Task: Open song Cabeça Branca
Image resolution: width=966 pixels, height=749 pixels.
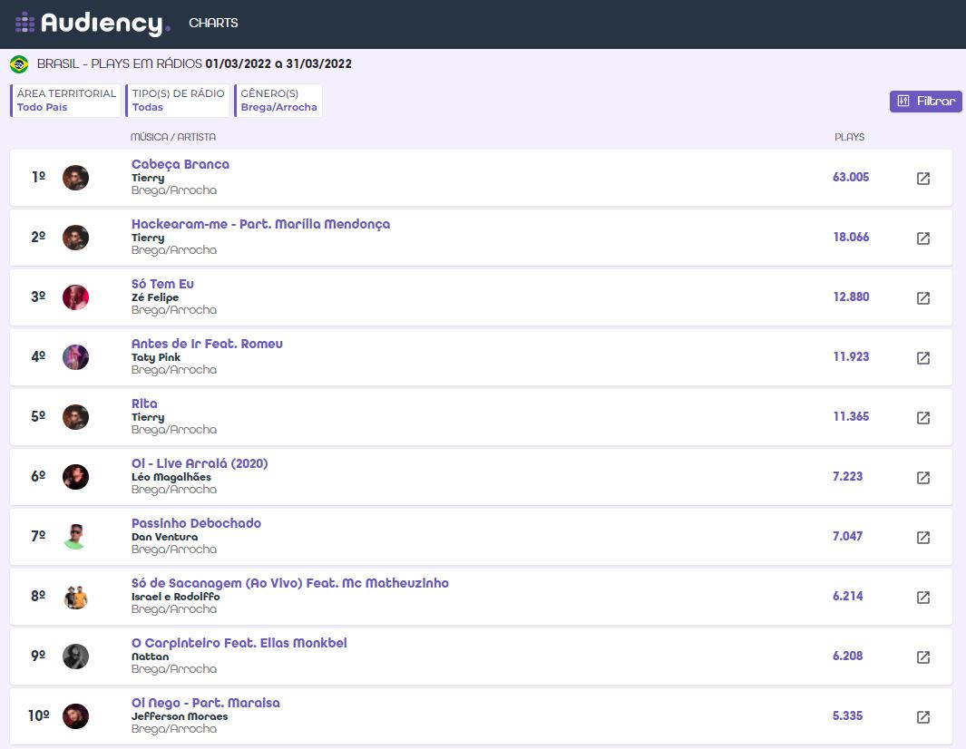Action: pos(181,164)
